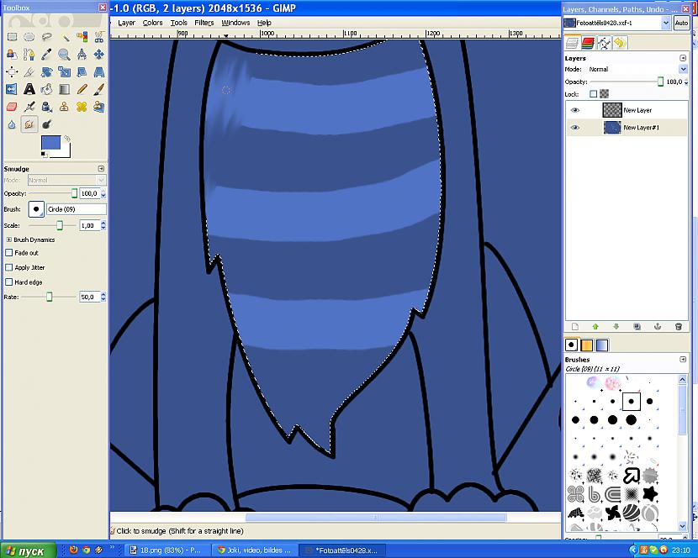
Task: Switch to the Undo History tab
Action: (620, 43)
